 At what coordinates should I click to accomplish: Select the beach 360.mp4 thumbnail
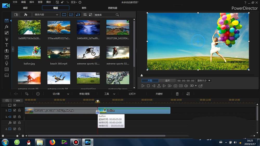click(x=59, y=53)
